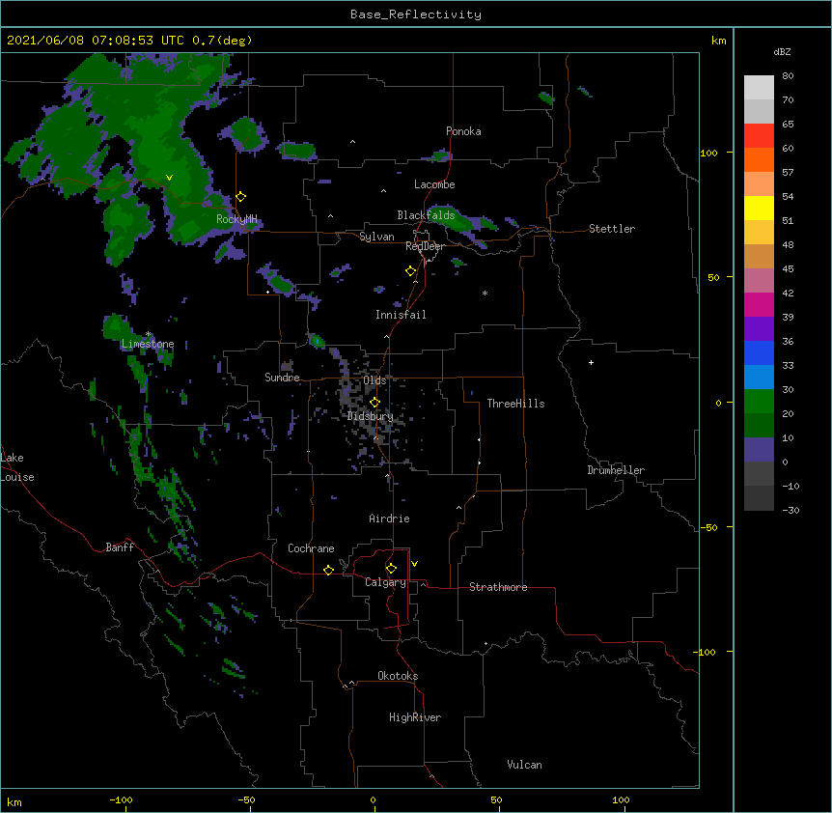Click the Airdrie city label
The width and height of the screenshot is (832, 813).
pos(389,519)
